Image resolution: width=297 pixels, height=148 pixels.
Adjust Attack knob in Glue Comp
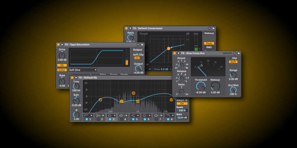(181, 65)
